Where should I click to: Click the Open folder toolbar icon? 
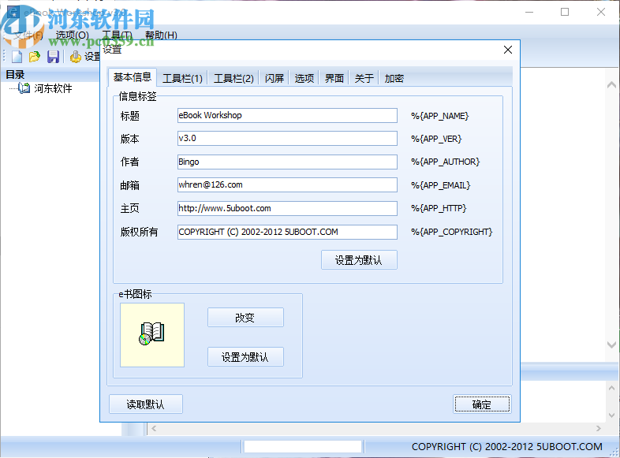35,57
